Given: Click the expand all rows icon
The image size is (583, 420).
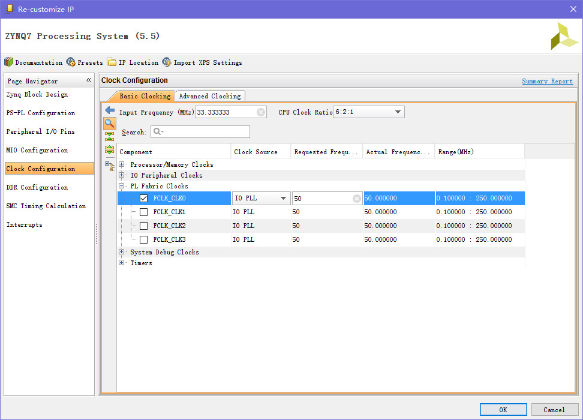Looking at the screenshot, I should tap(110, 149).
